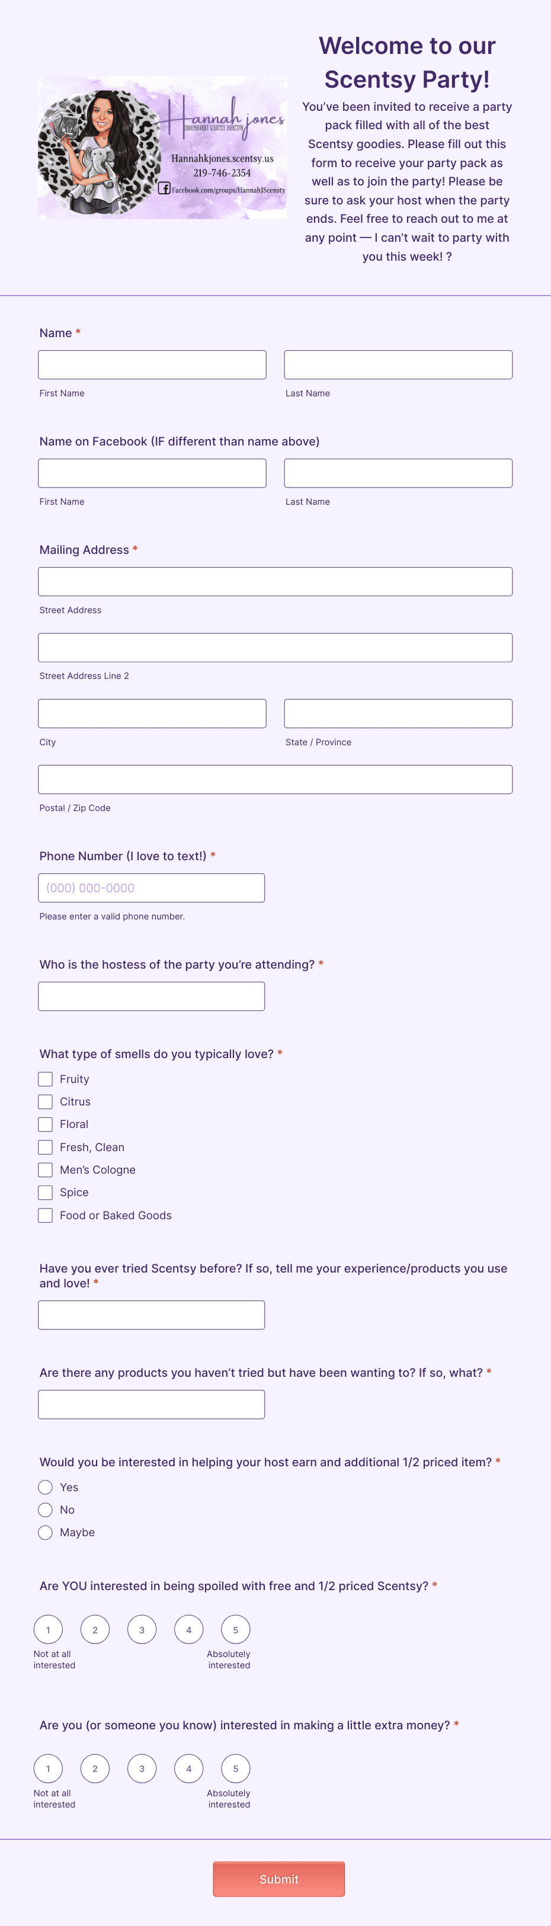Viewport: 551px width, 1926px height.
Task: Select Yes for helping your host
Action: point(46,1487)
